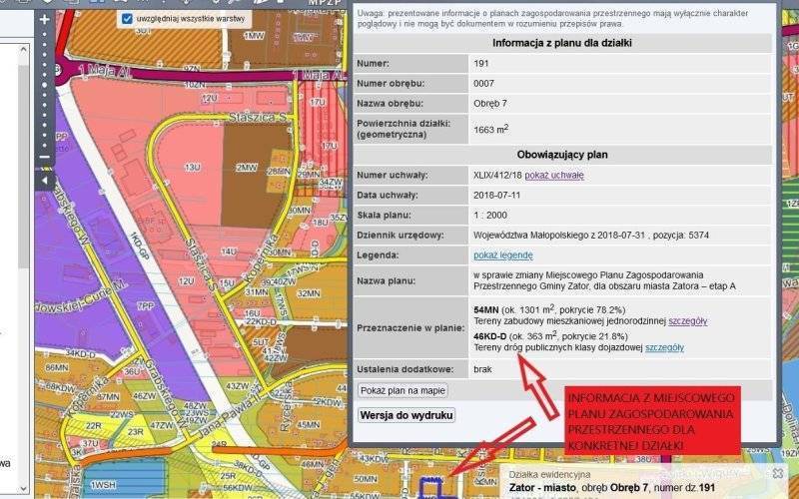The width and height of the screenshot is (799, 499).
Task: Click 'Wersja do wydruku' button
Action: coord(406,415)
